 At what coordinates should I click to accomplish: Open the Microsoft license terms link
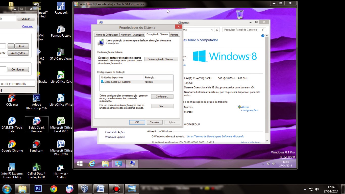(215, 136)
